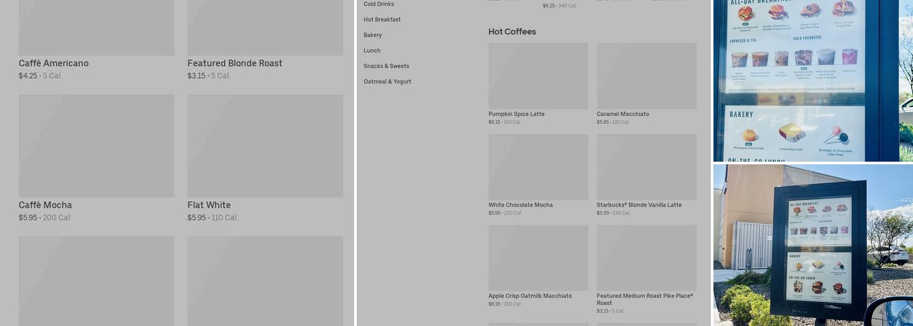The height and width of the screenshot is (326, 913).
Task: Go to Lunch category in sidebar
Action: [372, 51]
